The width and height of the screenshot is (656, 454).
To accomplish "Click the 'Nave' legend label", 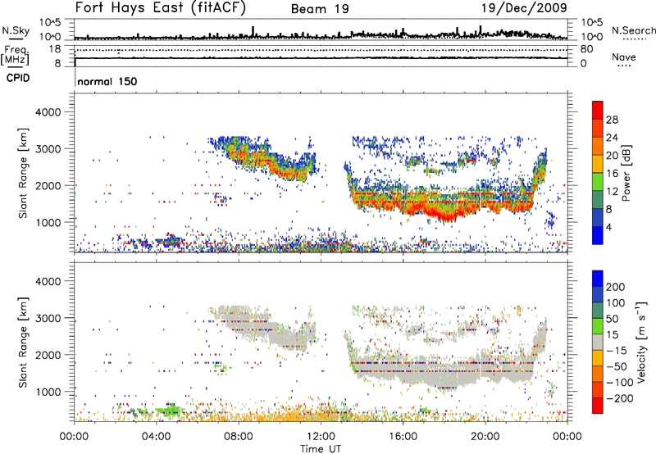I will click(x=623, y=57).
